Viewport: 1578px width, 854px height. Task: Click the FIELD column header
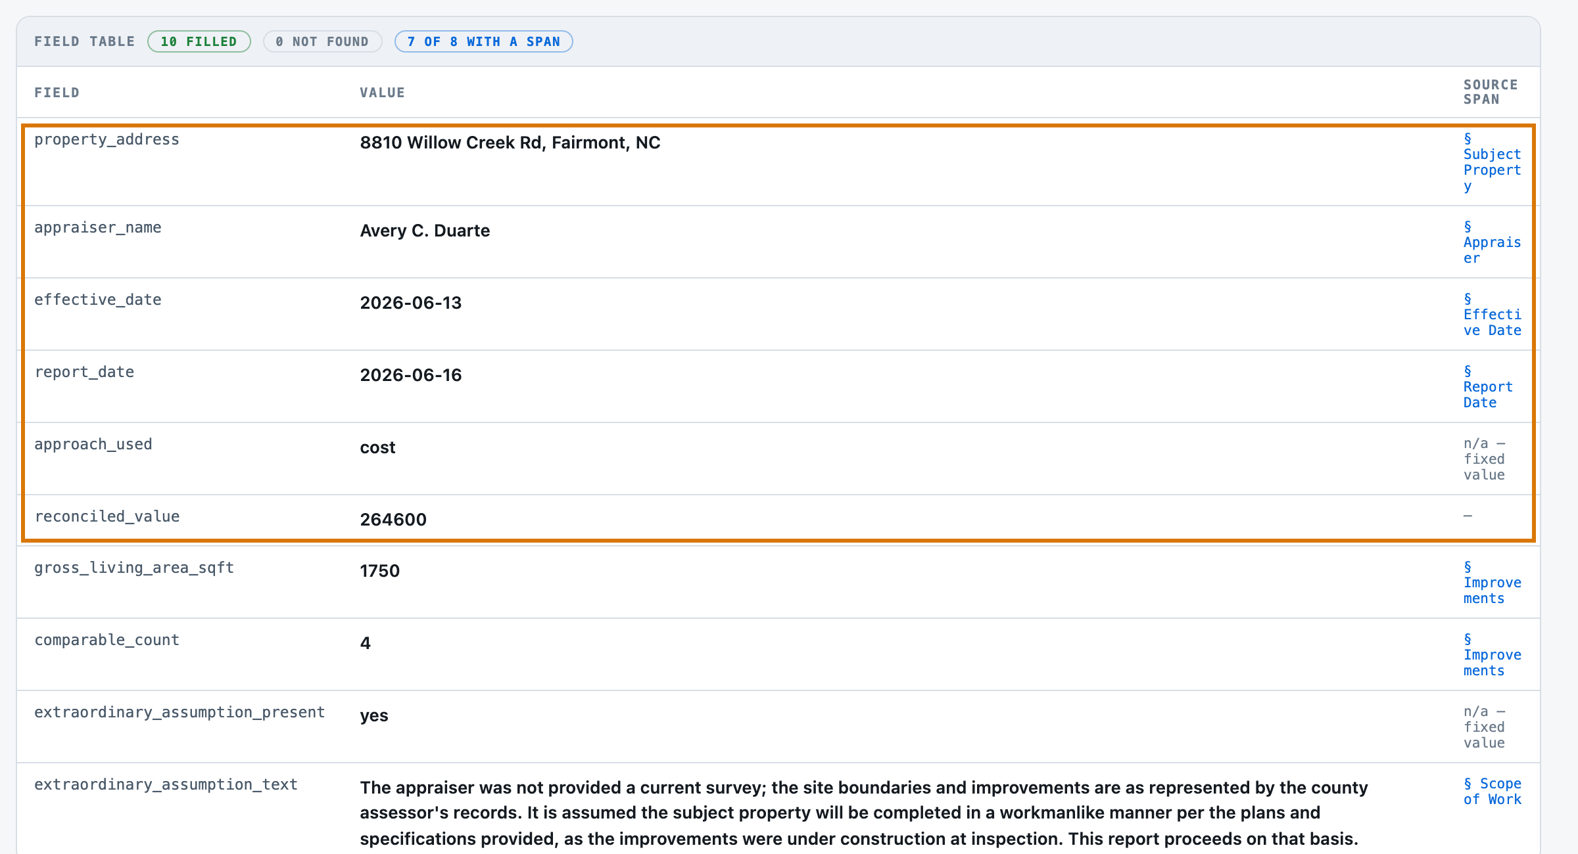[x=57, y=93]
